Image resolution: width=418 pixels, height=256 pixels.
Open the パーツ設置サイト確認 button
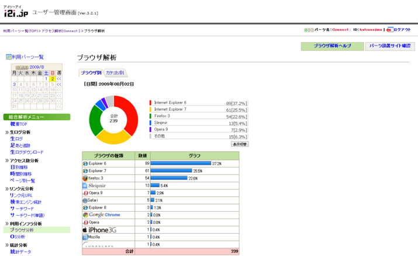click(x=390, y=46)
